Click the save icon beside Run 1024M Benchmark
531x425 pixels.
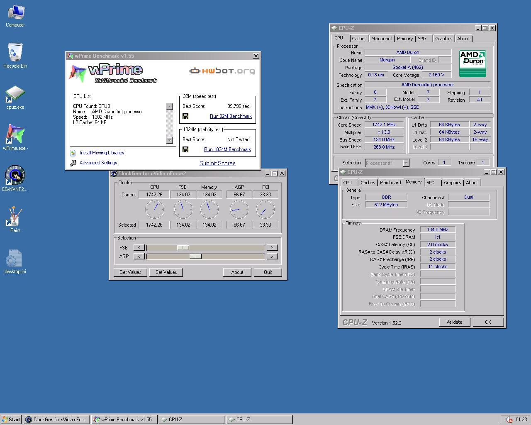click(x=185, y=149)
